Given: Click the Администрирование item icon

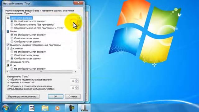Looking at the screenshot, I should 8,18.
